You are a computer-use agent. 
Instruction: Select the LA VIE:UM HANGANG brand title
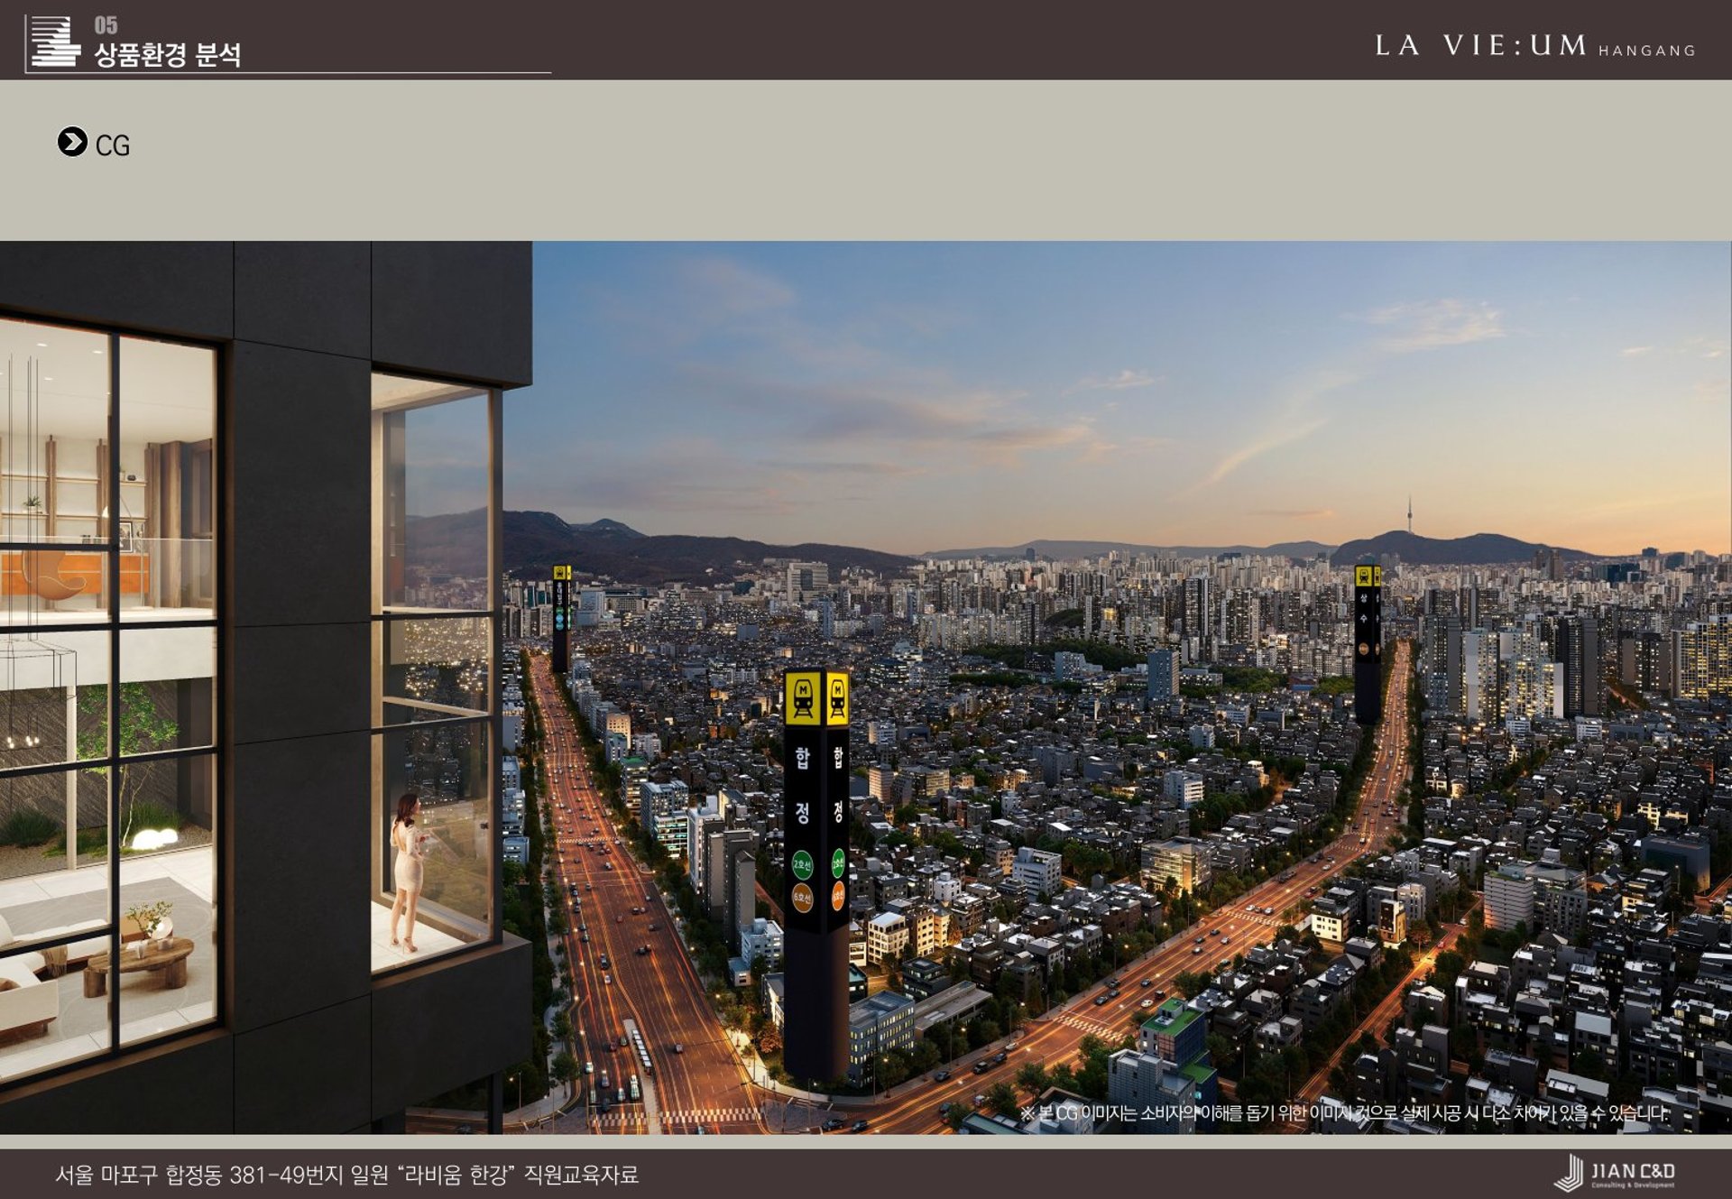pyautogui.click(x=1534, y=46)
